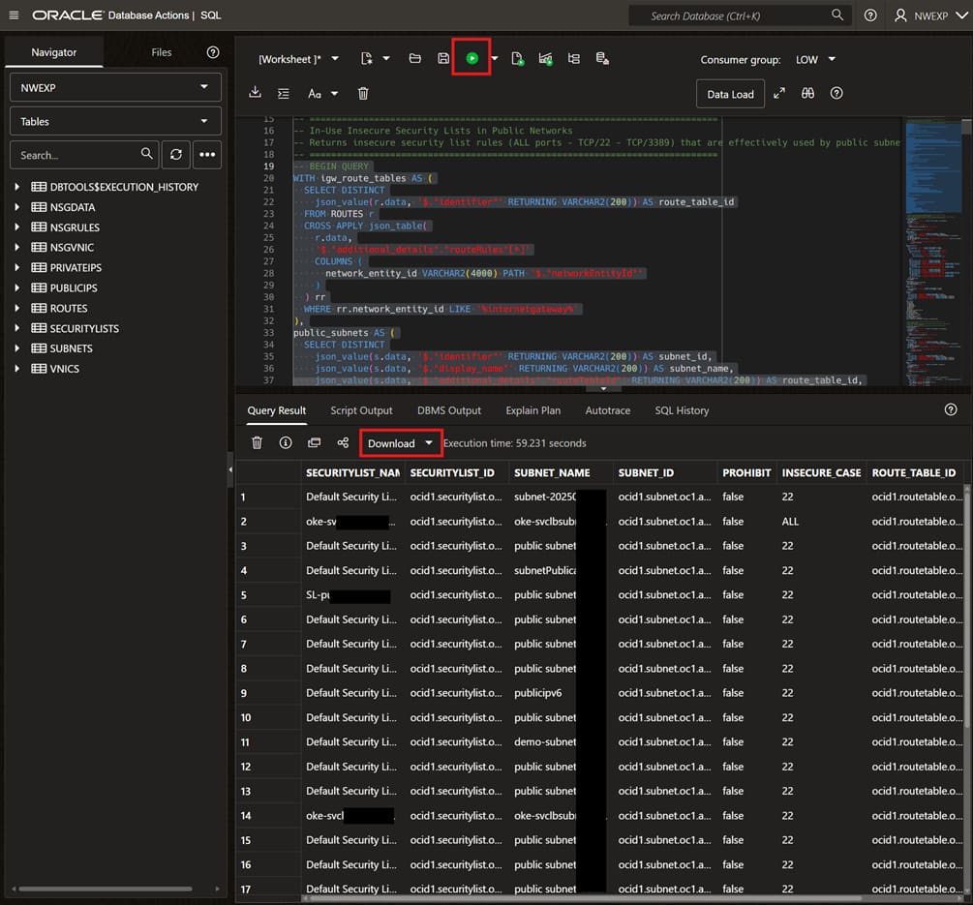The height and width of the screenshot is (905, 973).
Task: Open the Navigator panel help icon
Action: [213, 52]
